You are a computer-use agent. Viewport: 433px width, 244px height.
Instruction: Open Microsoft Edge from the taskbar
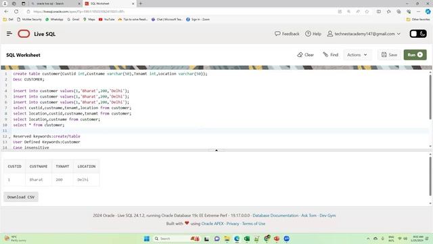(x=237, y=239)
